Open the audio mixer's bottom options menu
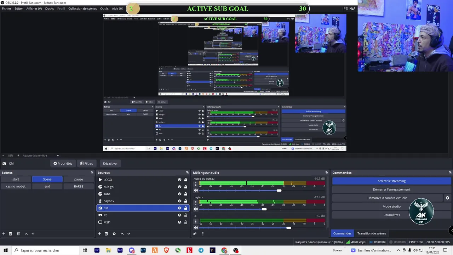This screenshot has height=255, width=453. (x=203, y=234)
